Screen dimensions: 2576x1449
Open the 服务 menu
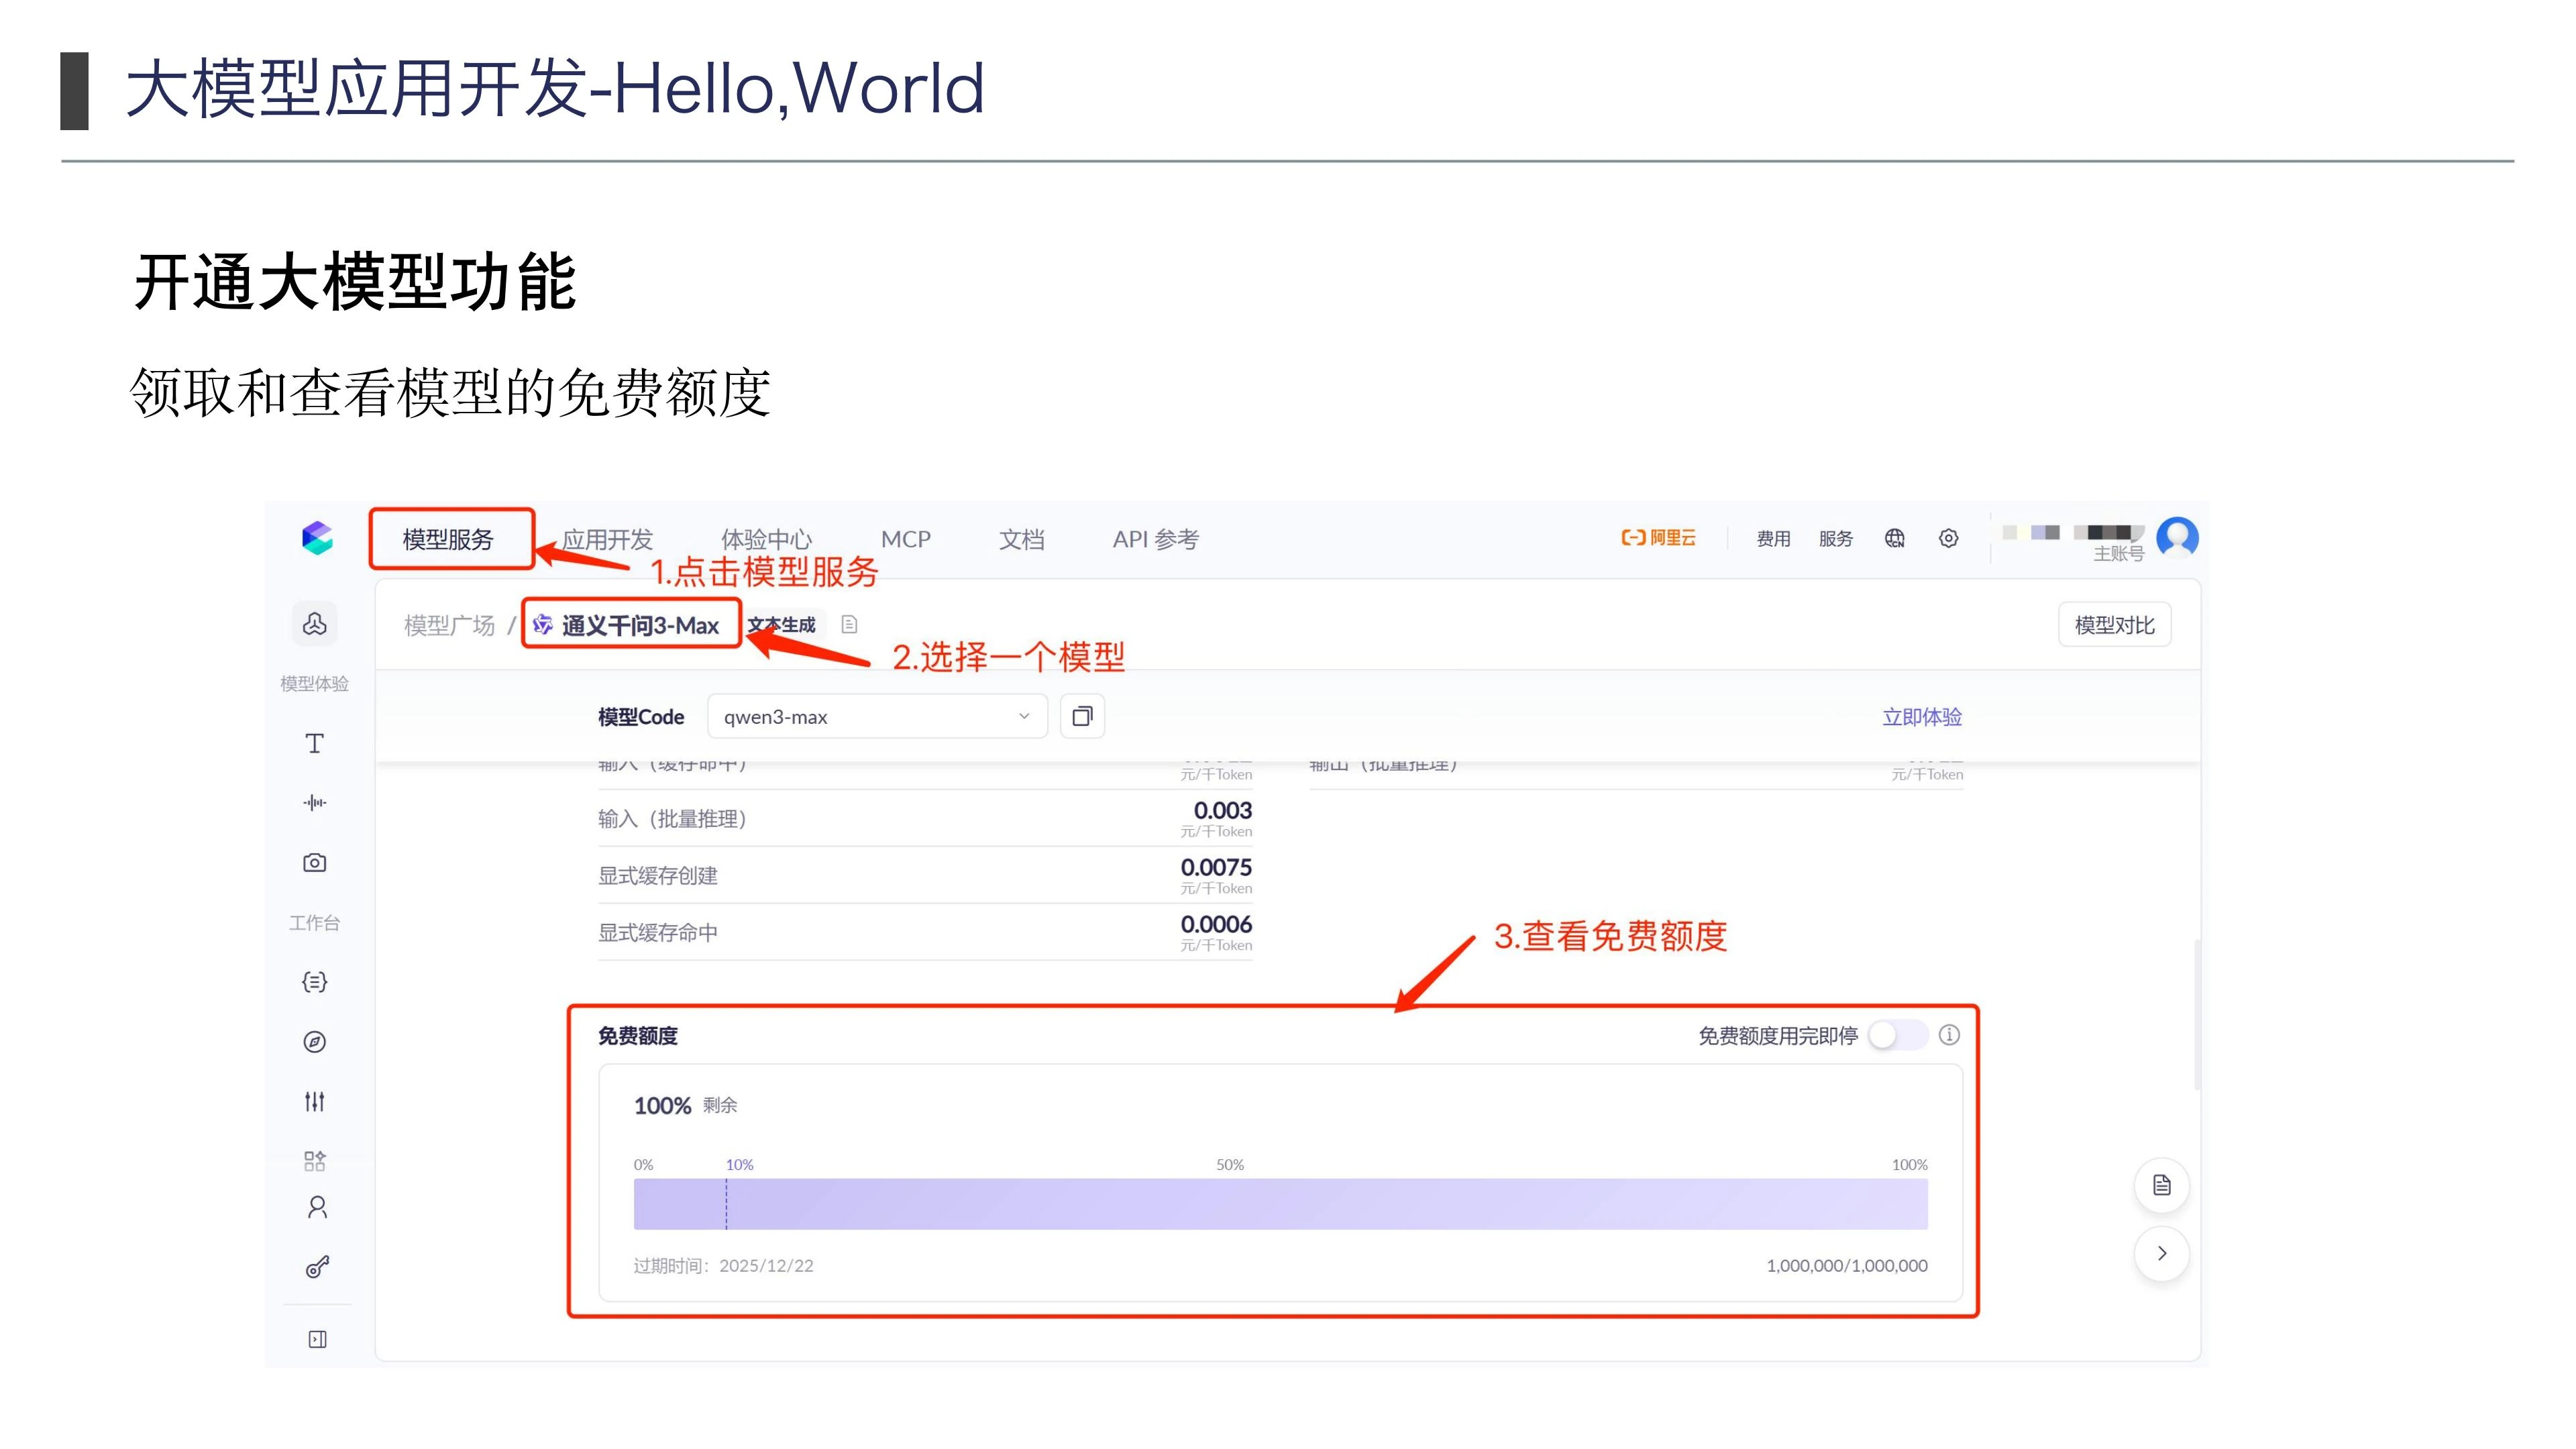(x=1836, y=539)
